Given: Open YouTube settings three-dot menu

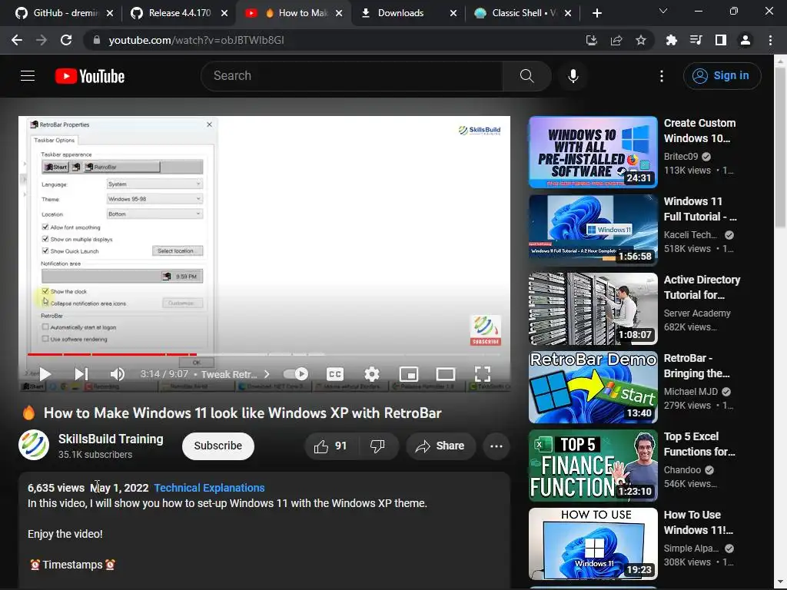Looking at the screenshot, I should click(x=662, y=76).
